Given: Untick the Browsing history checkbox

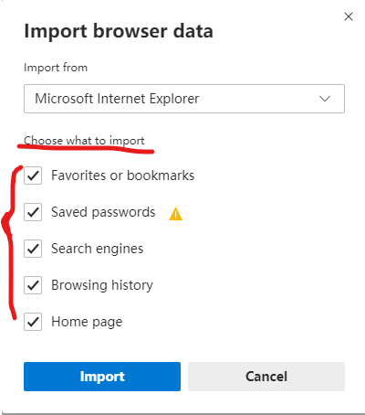Looking at the screenshot, I should point(33,285).
